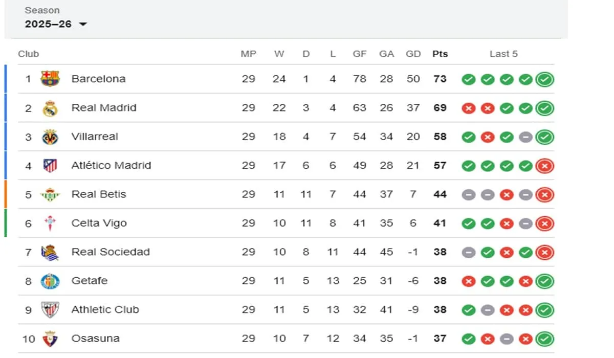Click the GD column header
The width and height of the screenshot is (614, 358).
(412, 54)
